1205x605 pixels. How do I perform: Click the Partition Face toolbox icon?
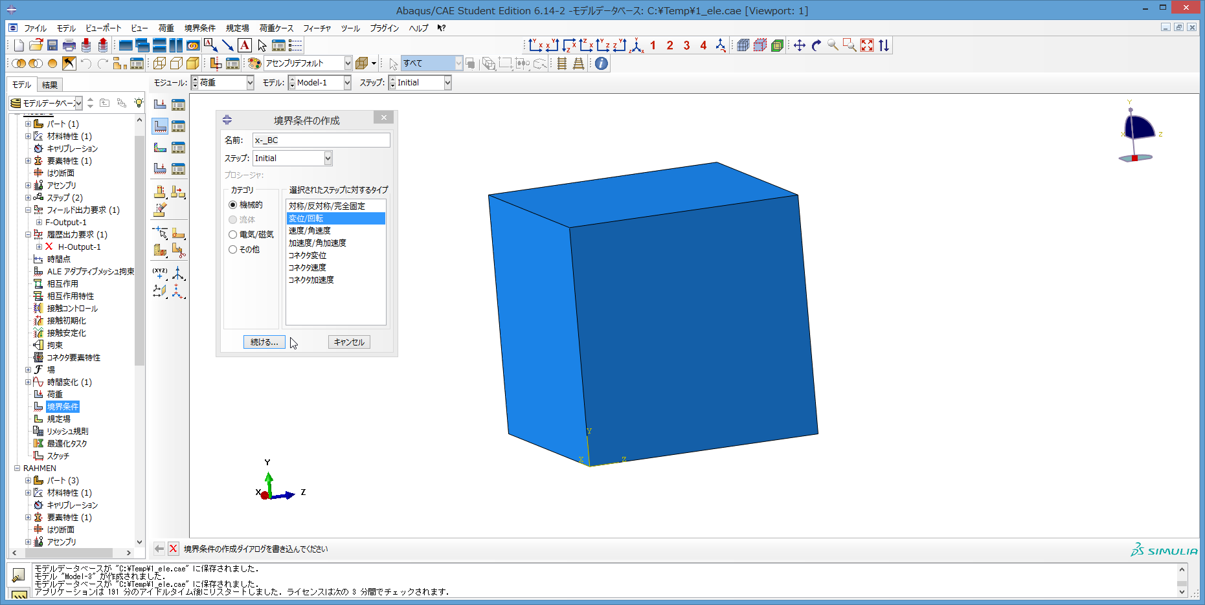[x=178, y=233]
